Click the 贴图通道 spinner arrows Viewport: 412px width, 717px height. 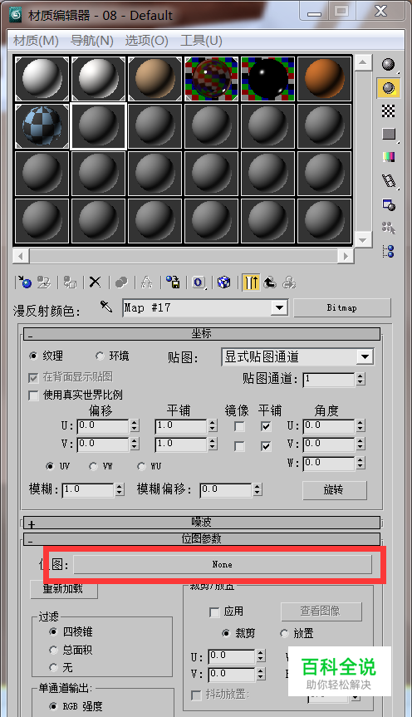click(x=360, y=379)
